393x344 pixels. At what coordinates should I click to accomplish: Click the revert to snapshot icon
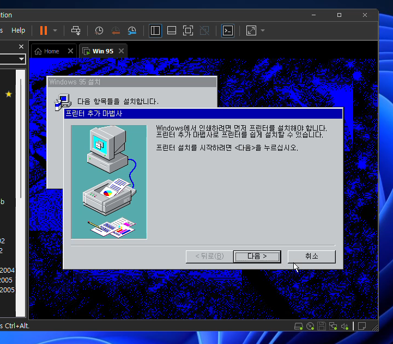pyautogui.click(x=116, y=30)
